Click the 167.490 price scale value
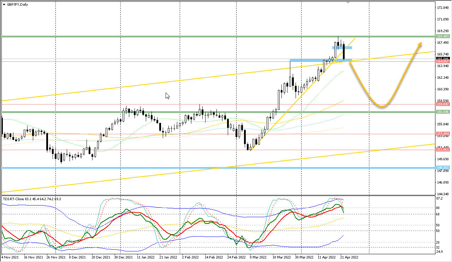 [x=443, y=43]
